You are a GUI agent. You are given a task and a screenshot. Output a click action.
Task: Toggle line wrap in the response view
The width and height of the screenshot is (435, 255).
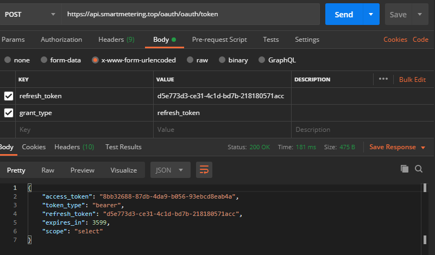[x=204, y=170]
